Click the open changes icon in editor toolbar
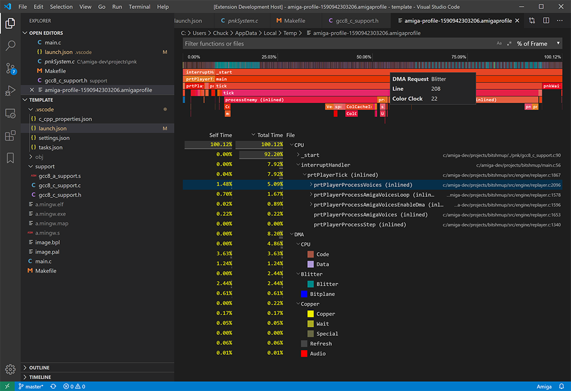Image resolution: width=571 pixels, height=391 pixels. pyautogui.click(x=532, y=21)
